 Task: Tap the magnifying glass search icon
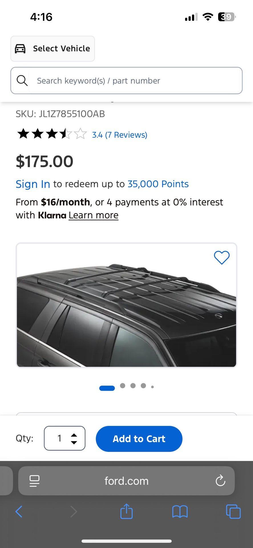[x=22, y=80]
